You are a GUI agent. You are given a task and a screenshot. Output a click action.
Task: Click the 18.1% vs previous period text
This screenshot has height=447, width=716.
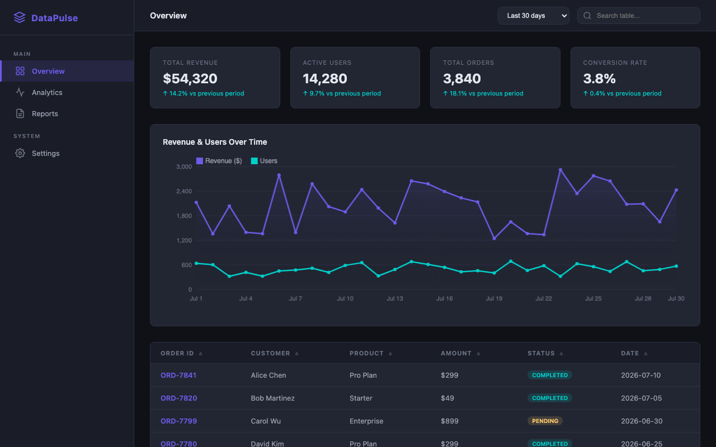[x=483, y=93]
